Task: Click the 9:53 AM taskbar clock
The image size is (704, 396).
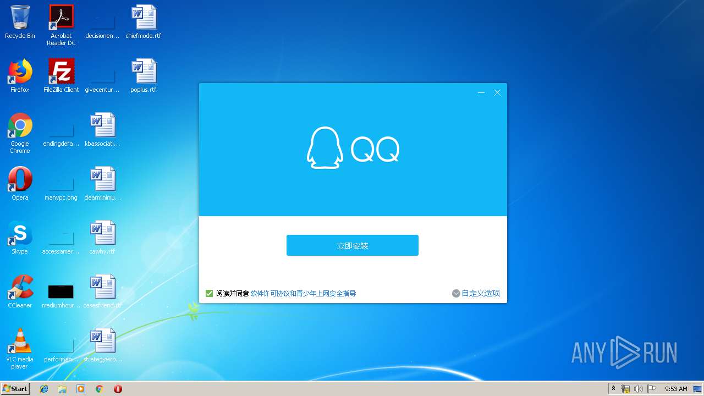Action: (x=676, y=389)
